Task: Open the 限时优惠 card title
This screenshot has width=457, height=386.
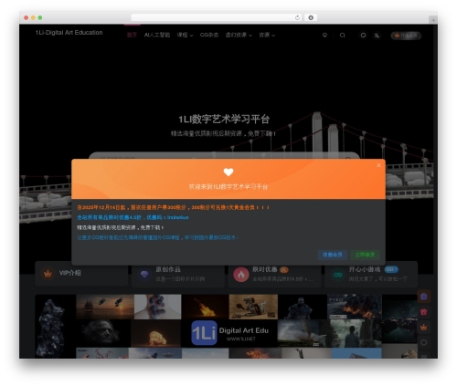Action: pos(264,269)
